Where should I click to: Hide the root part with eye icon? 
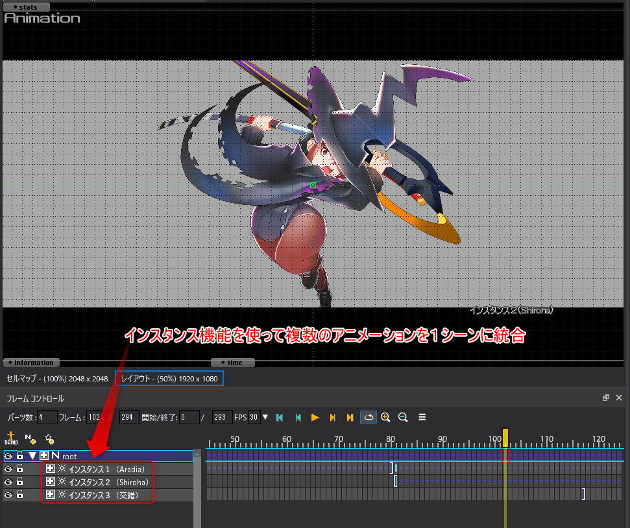point(8,456)
